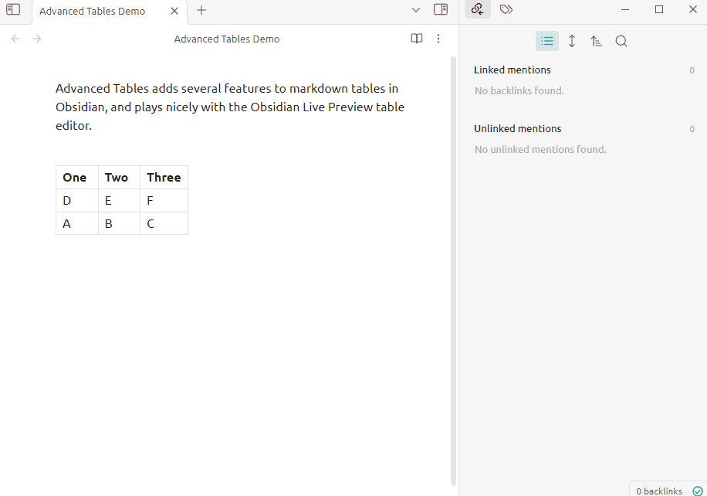The image size is (707, 496).
Task: Toggle collapse results in backlinks pane
Action: [547, 41]
